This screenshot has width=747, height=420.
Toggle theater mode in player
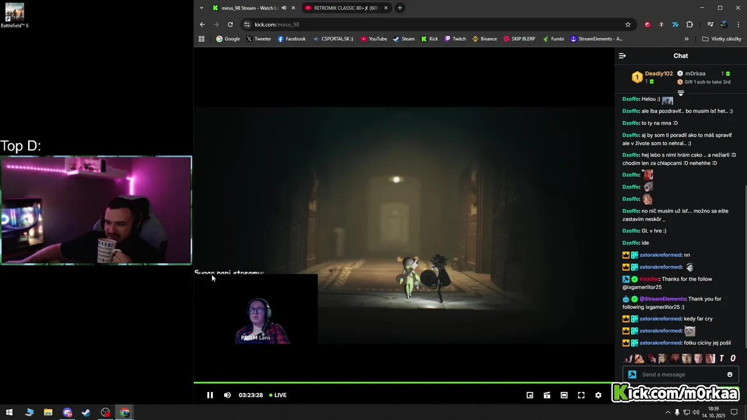pos(564,395)
